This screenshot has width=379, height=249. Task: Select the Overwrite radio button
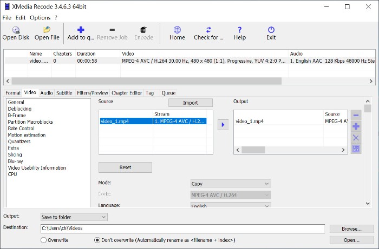tap(43, 240)
